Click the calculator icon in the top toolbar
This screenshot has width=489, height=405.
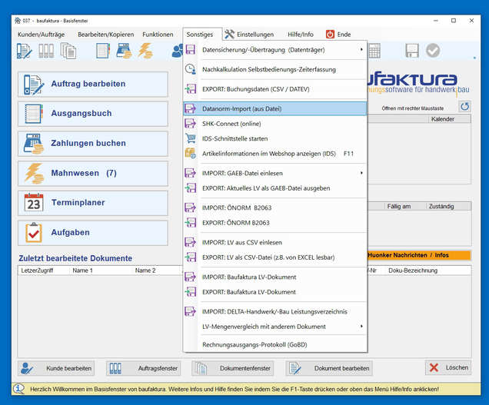(x=374, y=51)
